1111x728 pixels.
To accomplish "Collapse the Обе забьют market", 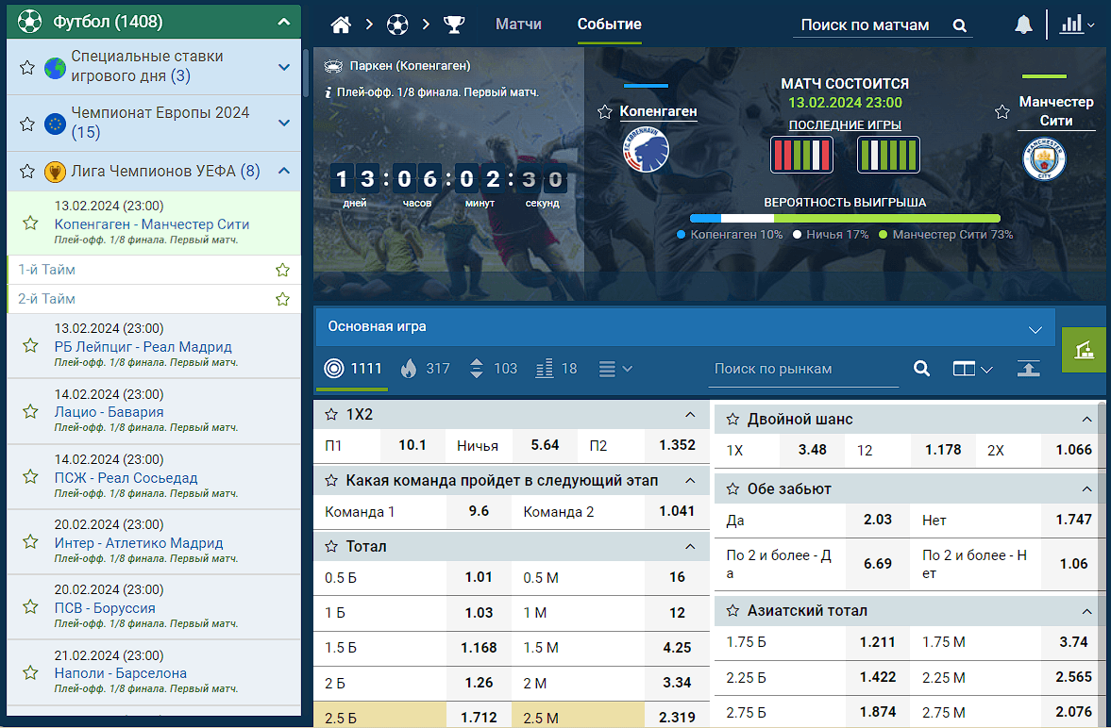I will pyautogui.click(x=1086, y=489).
